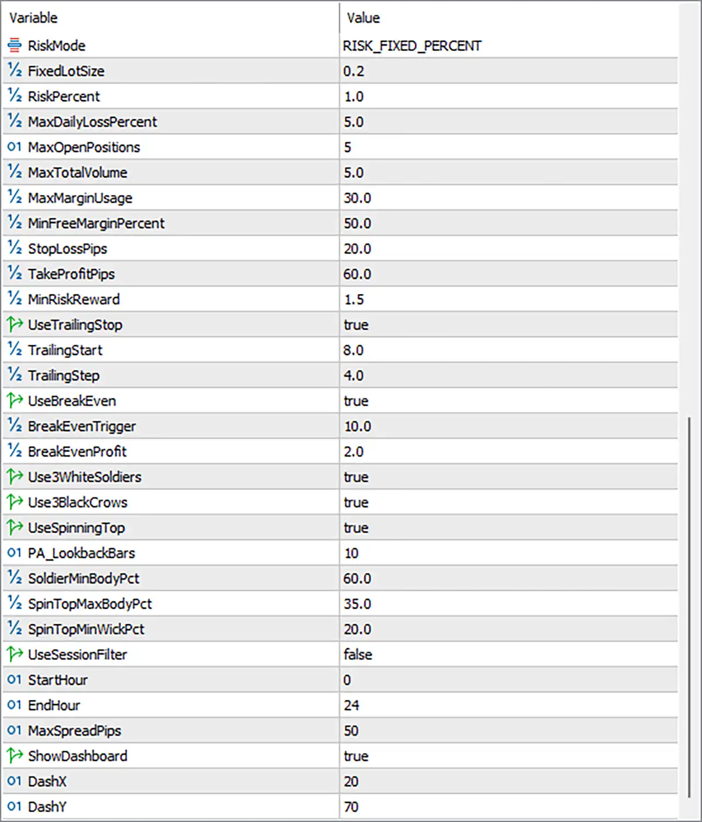Click the vertical scrollbar thumb
The height and width of the screenshot is (822, 702).
(689, 607)
